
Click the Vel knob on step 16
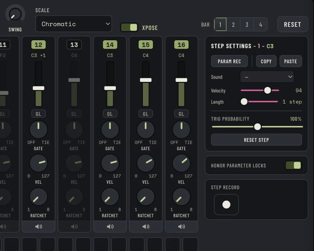[x=181, y=163]
